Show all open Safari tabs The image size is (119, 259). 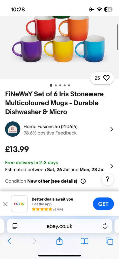pyautogui.click(x=109, y=241)
